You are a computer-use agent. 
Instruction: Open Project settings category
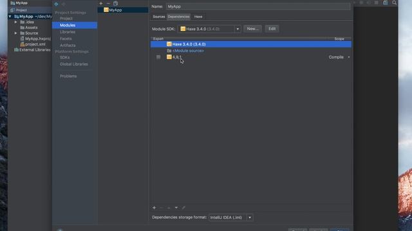[x=66, y=19]
